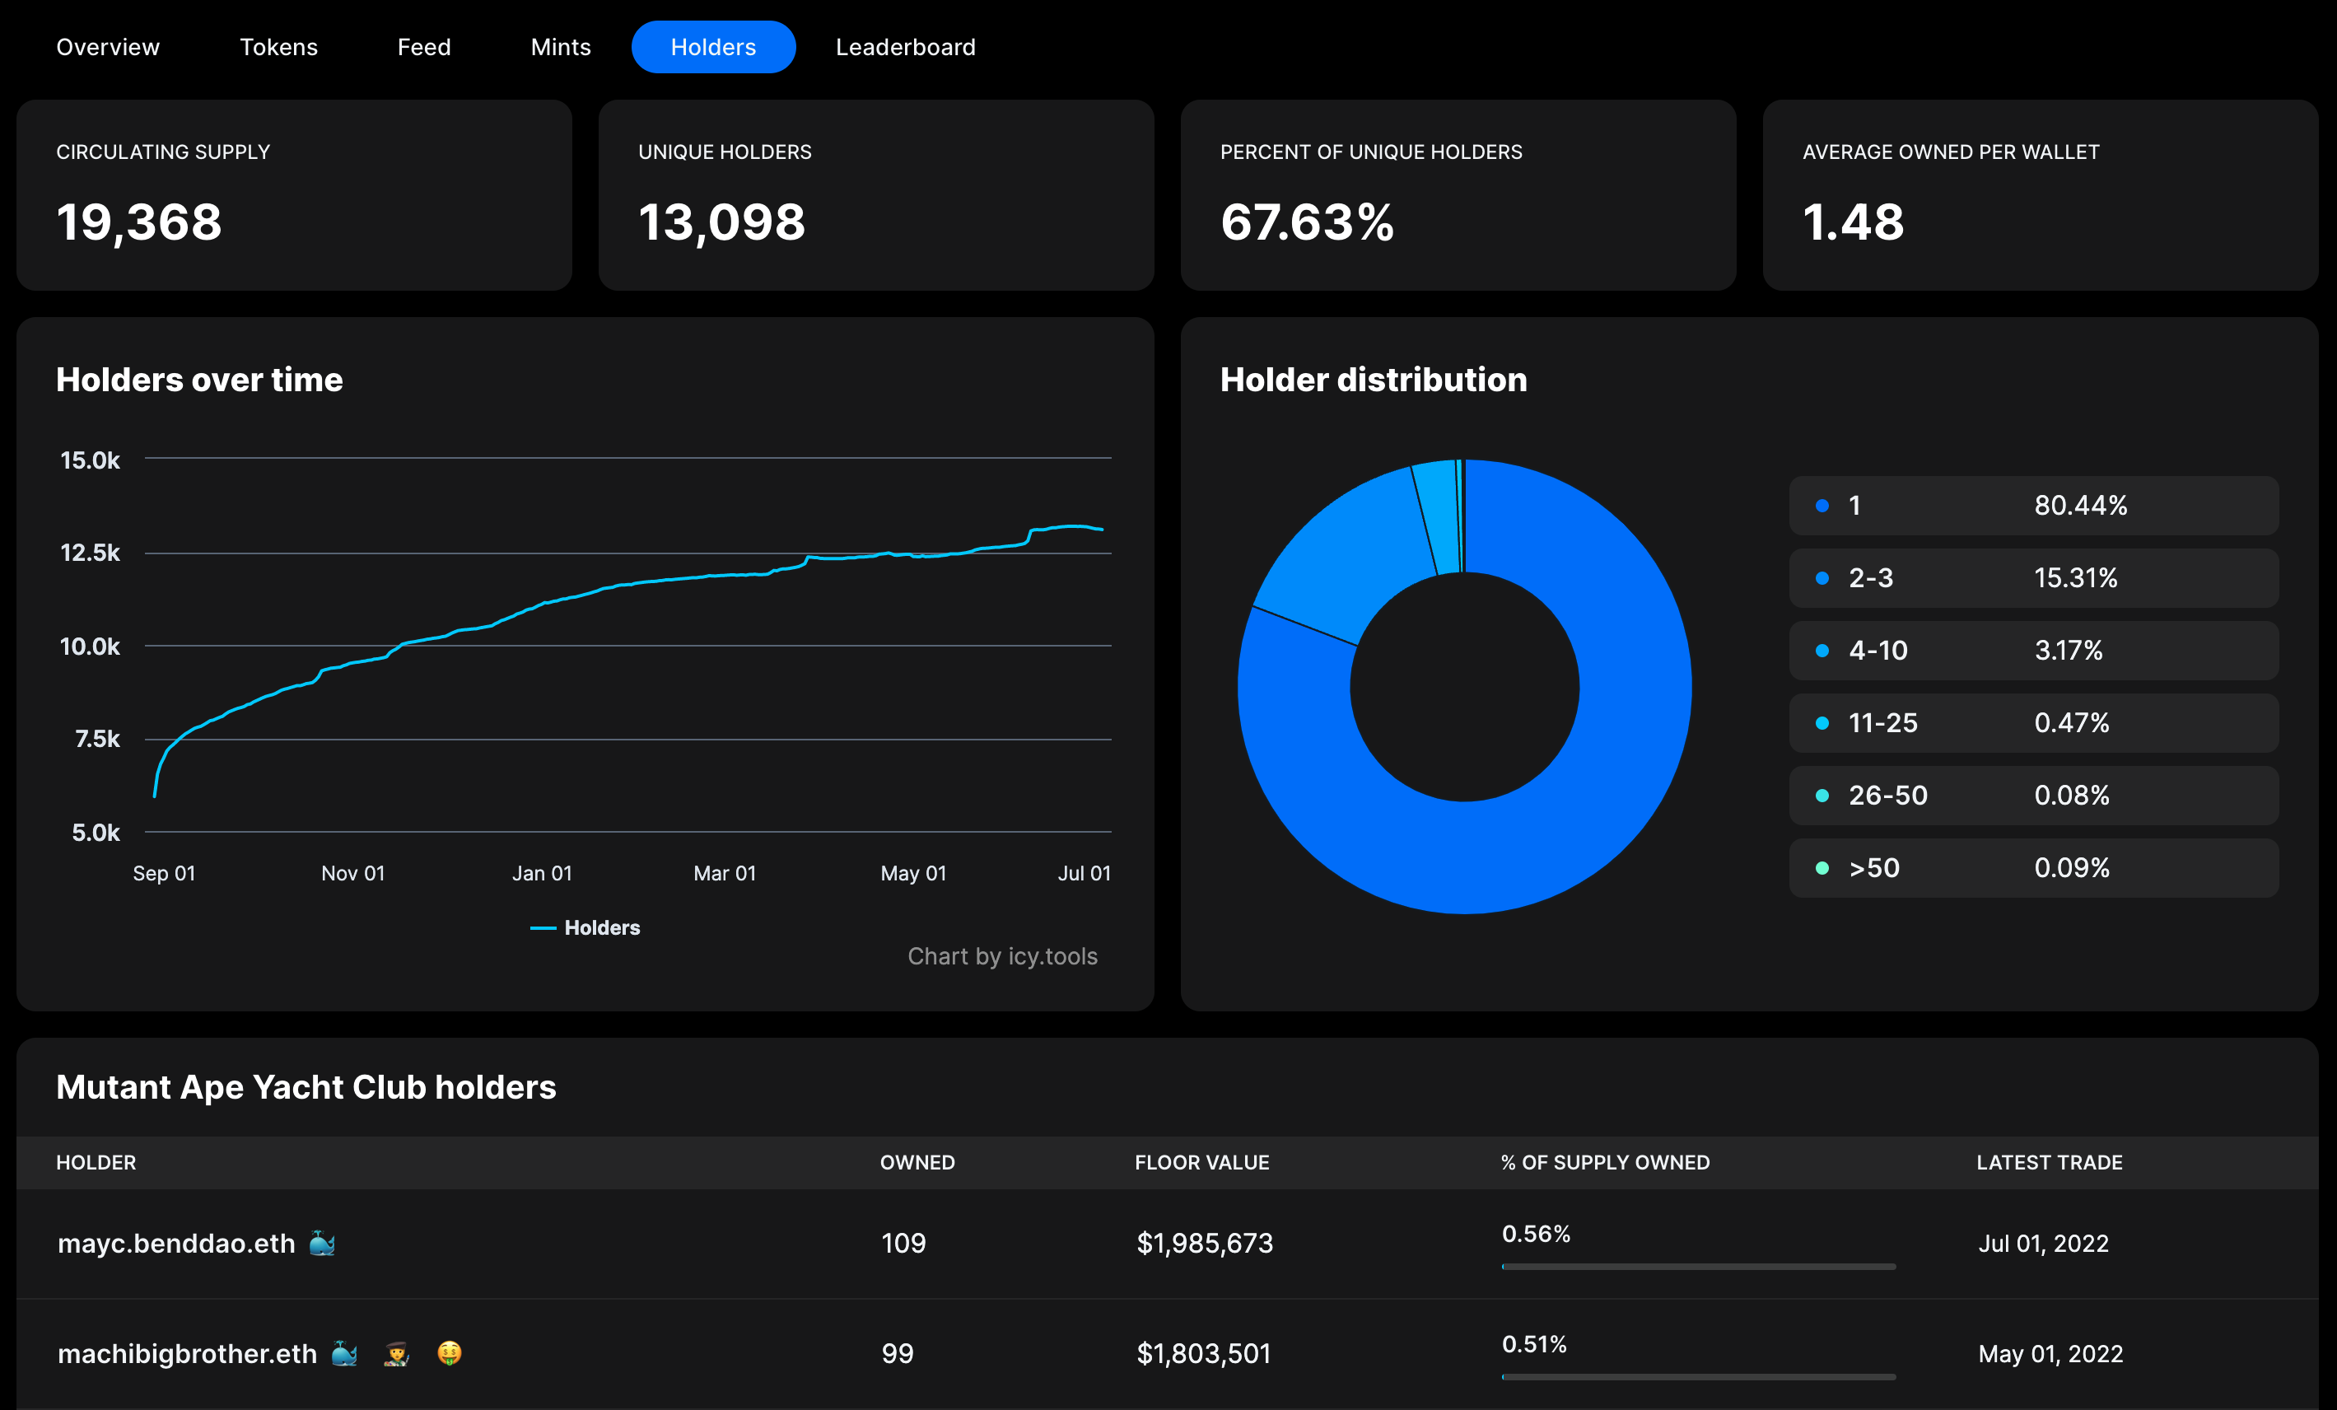Sort by the LATEST TRADE column header
Screen dimensions: 2337x1410
2050,1162
